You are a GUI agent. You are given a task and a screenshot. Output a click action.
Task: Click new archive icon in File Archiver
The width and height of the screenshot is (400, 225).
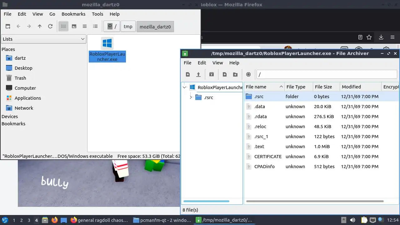(x=188, y=74)
